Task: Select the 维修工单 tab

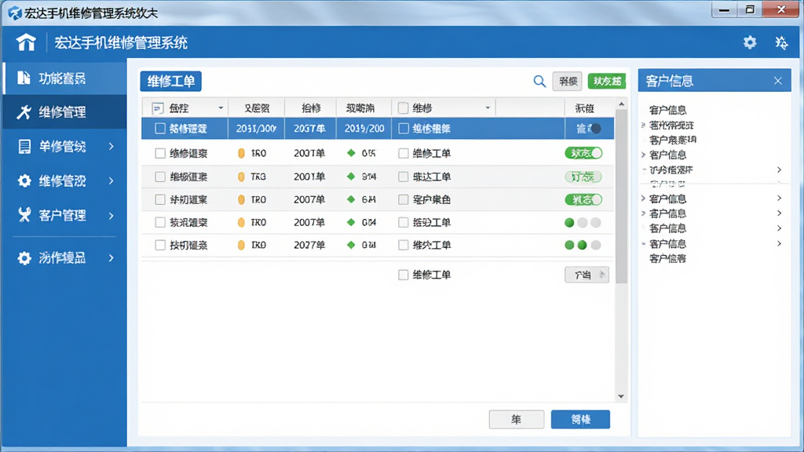Action: pos(170,81)
